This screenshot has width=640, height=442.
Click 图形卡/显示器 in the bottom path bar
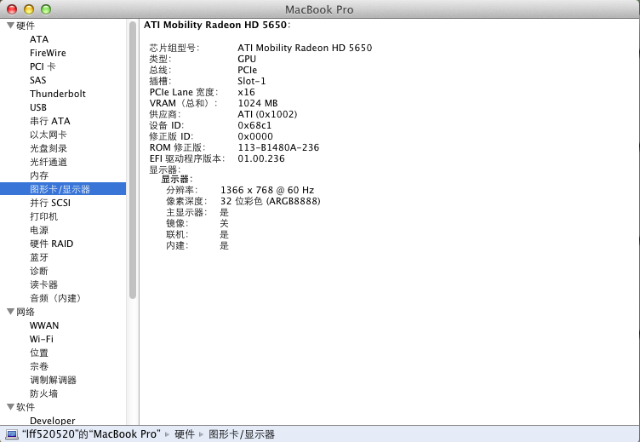(242, 434)
